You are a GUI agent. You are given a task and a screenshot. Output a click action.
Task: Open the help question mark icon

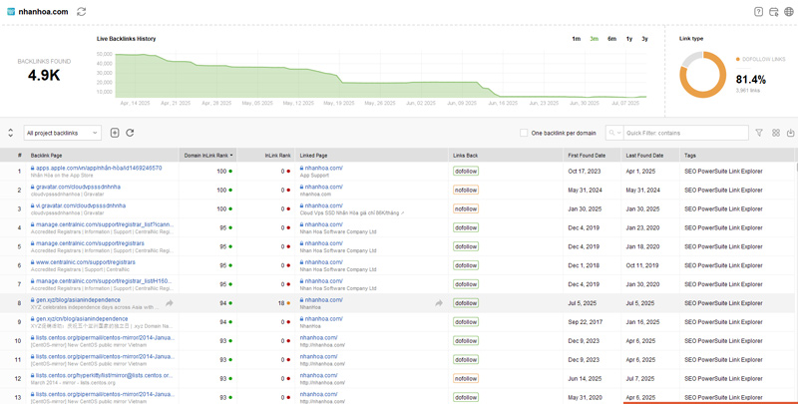(758, 12)
